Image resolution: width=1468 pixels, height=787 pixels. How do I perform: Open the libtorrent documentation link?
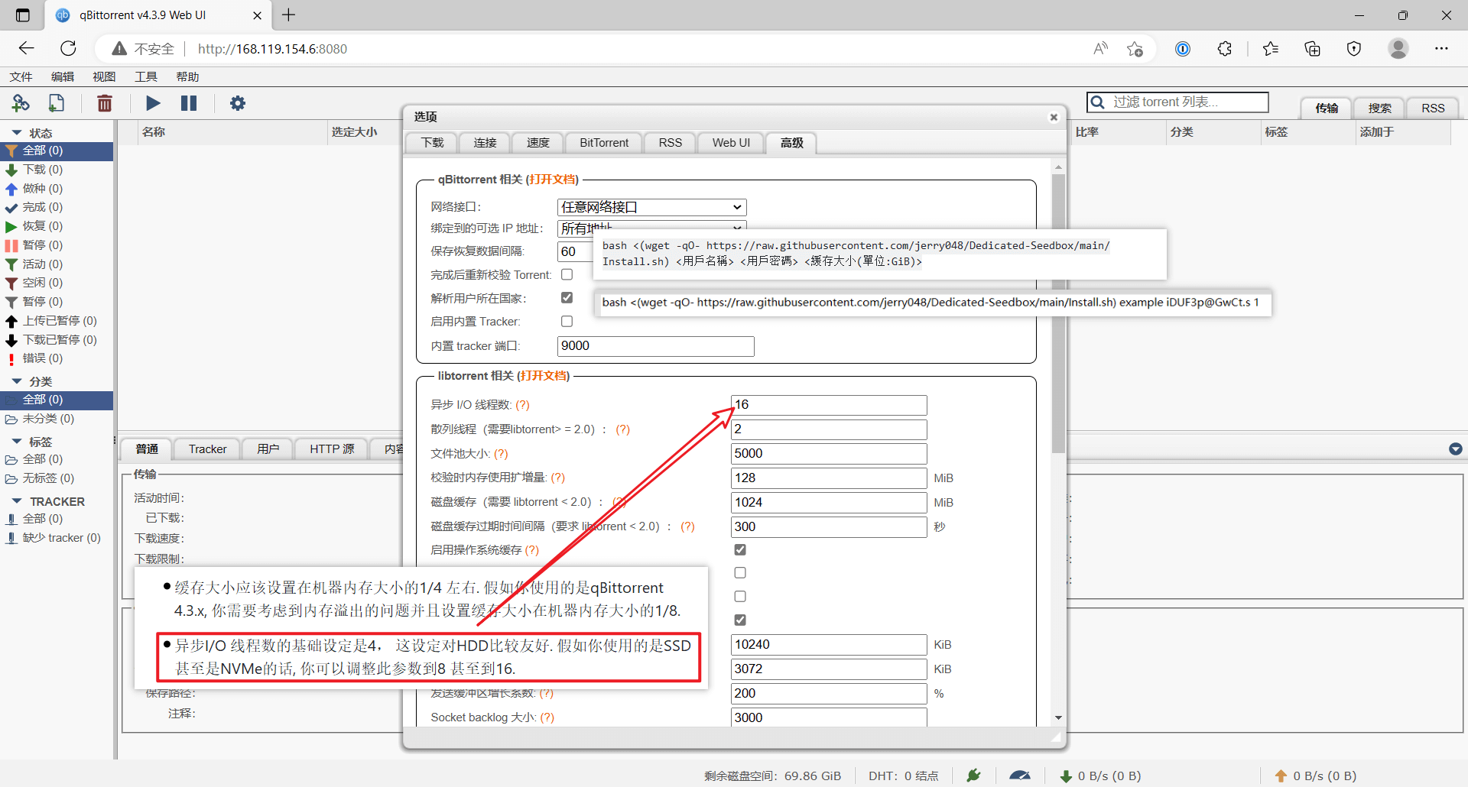coord(544,376)
